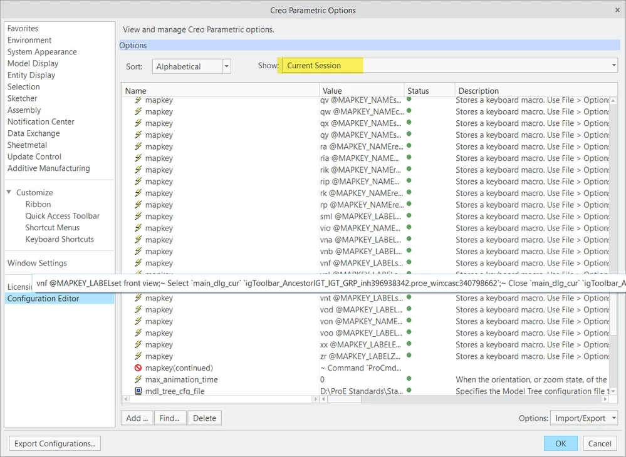The image size is (626, 457).
Task: Click the lightning icon of the vio mapkey row
Action: (138, 228)
